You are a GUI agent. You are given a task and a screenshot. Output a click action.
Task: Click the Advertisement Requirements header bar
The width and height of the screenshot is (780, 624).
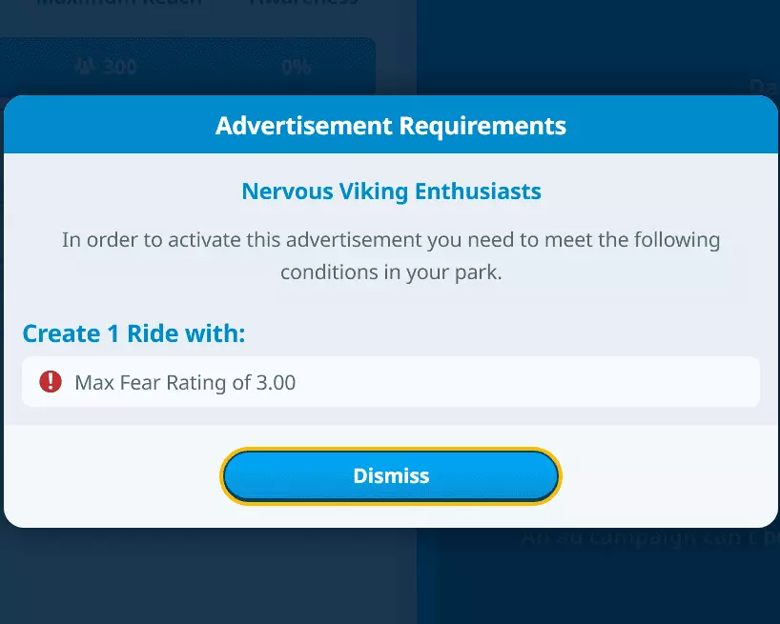point(391,126)
